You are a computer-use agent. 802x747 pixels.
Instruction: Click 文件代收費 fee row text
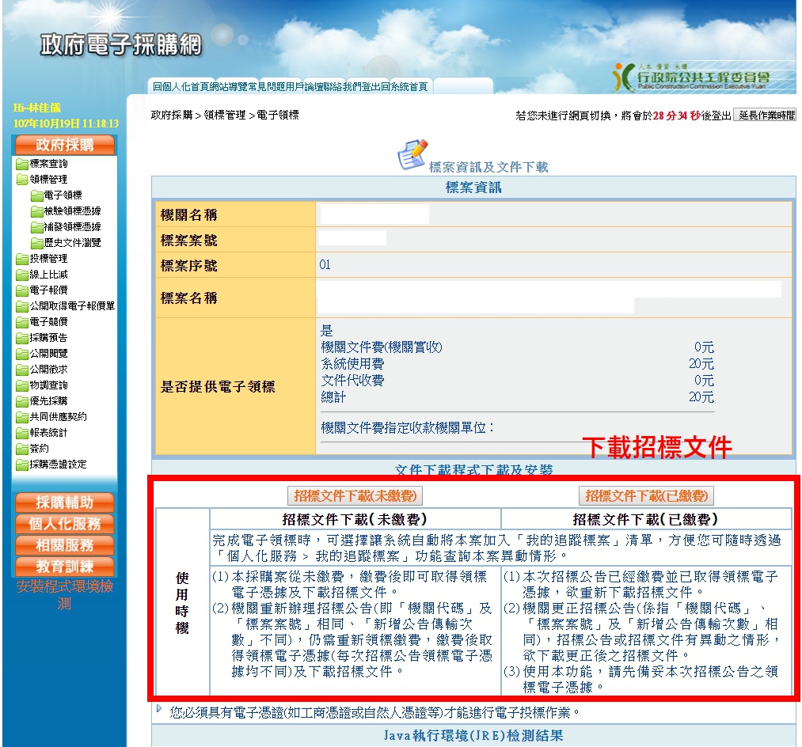352,381
